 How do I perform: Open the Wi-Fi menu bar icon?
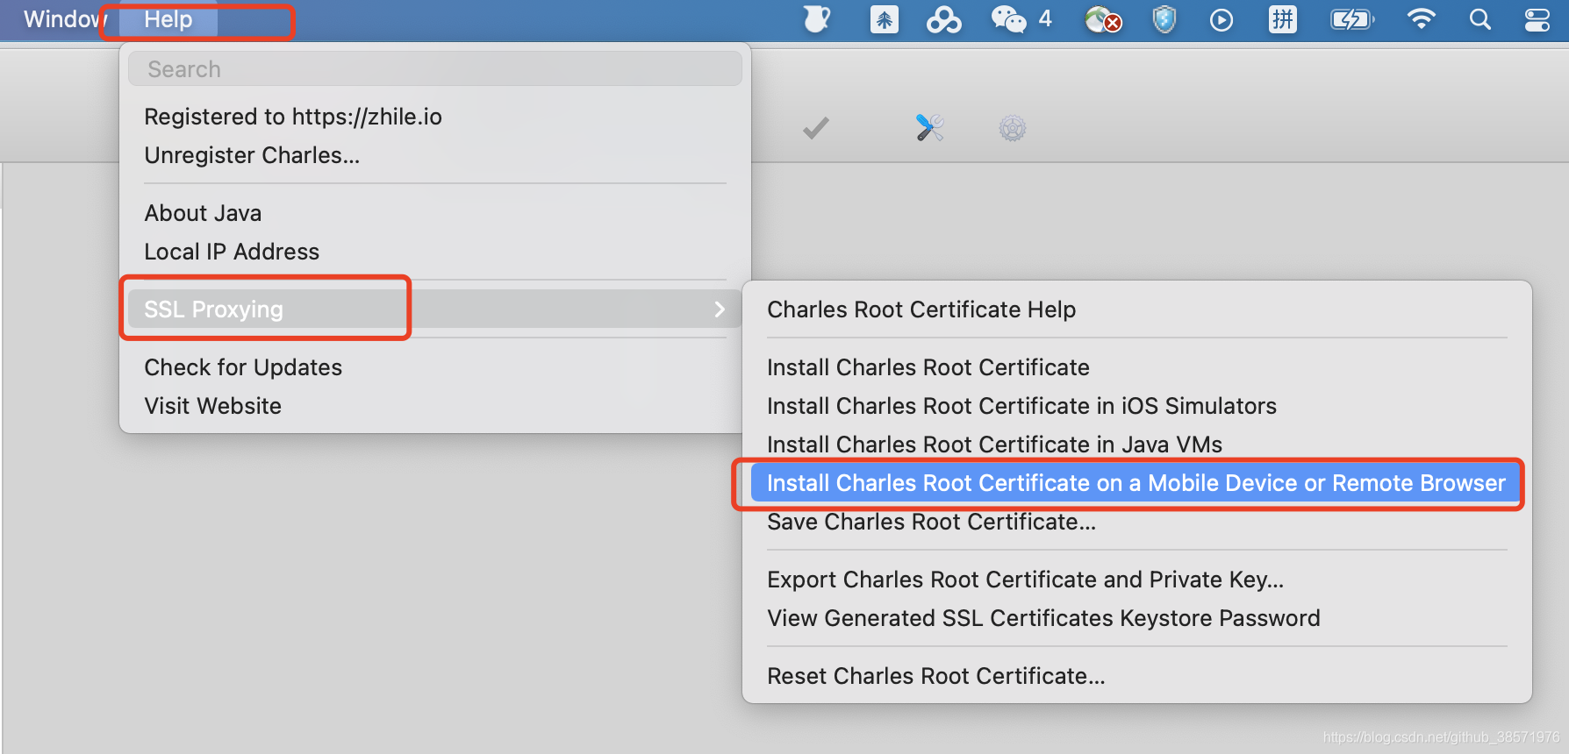point(1421,19)
